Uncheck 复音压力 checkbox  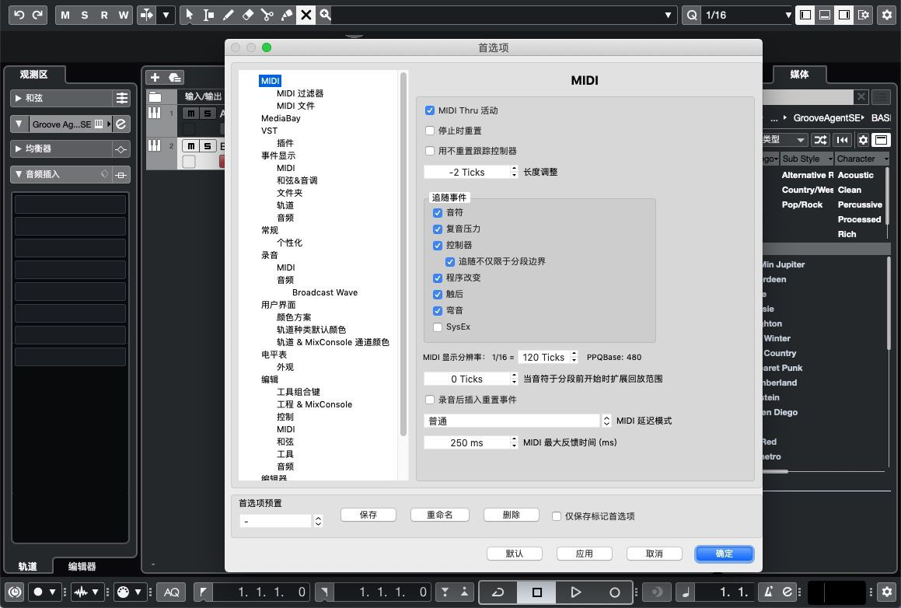(x=438, y=229)
